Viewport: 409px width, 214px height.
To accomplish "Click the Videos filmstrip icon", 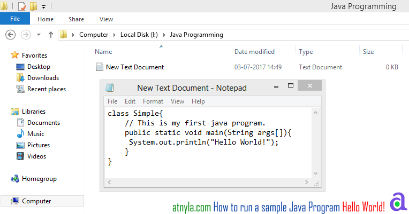I will [20, 156].
